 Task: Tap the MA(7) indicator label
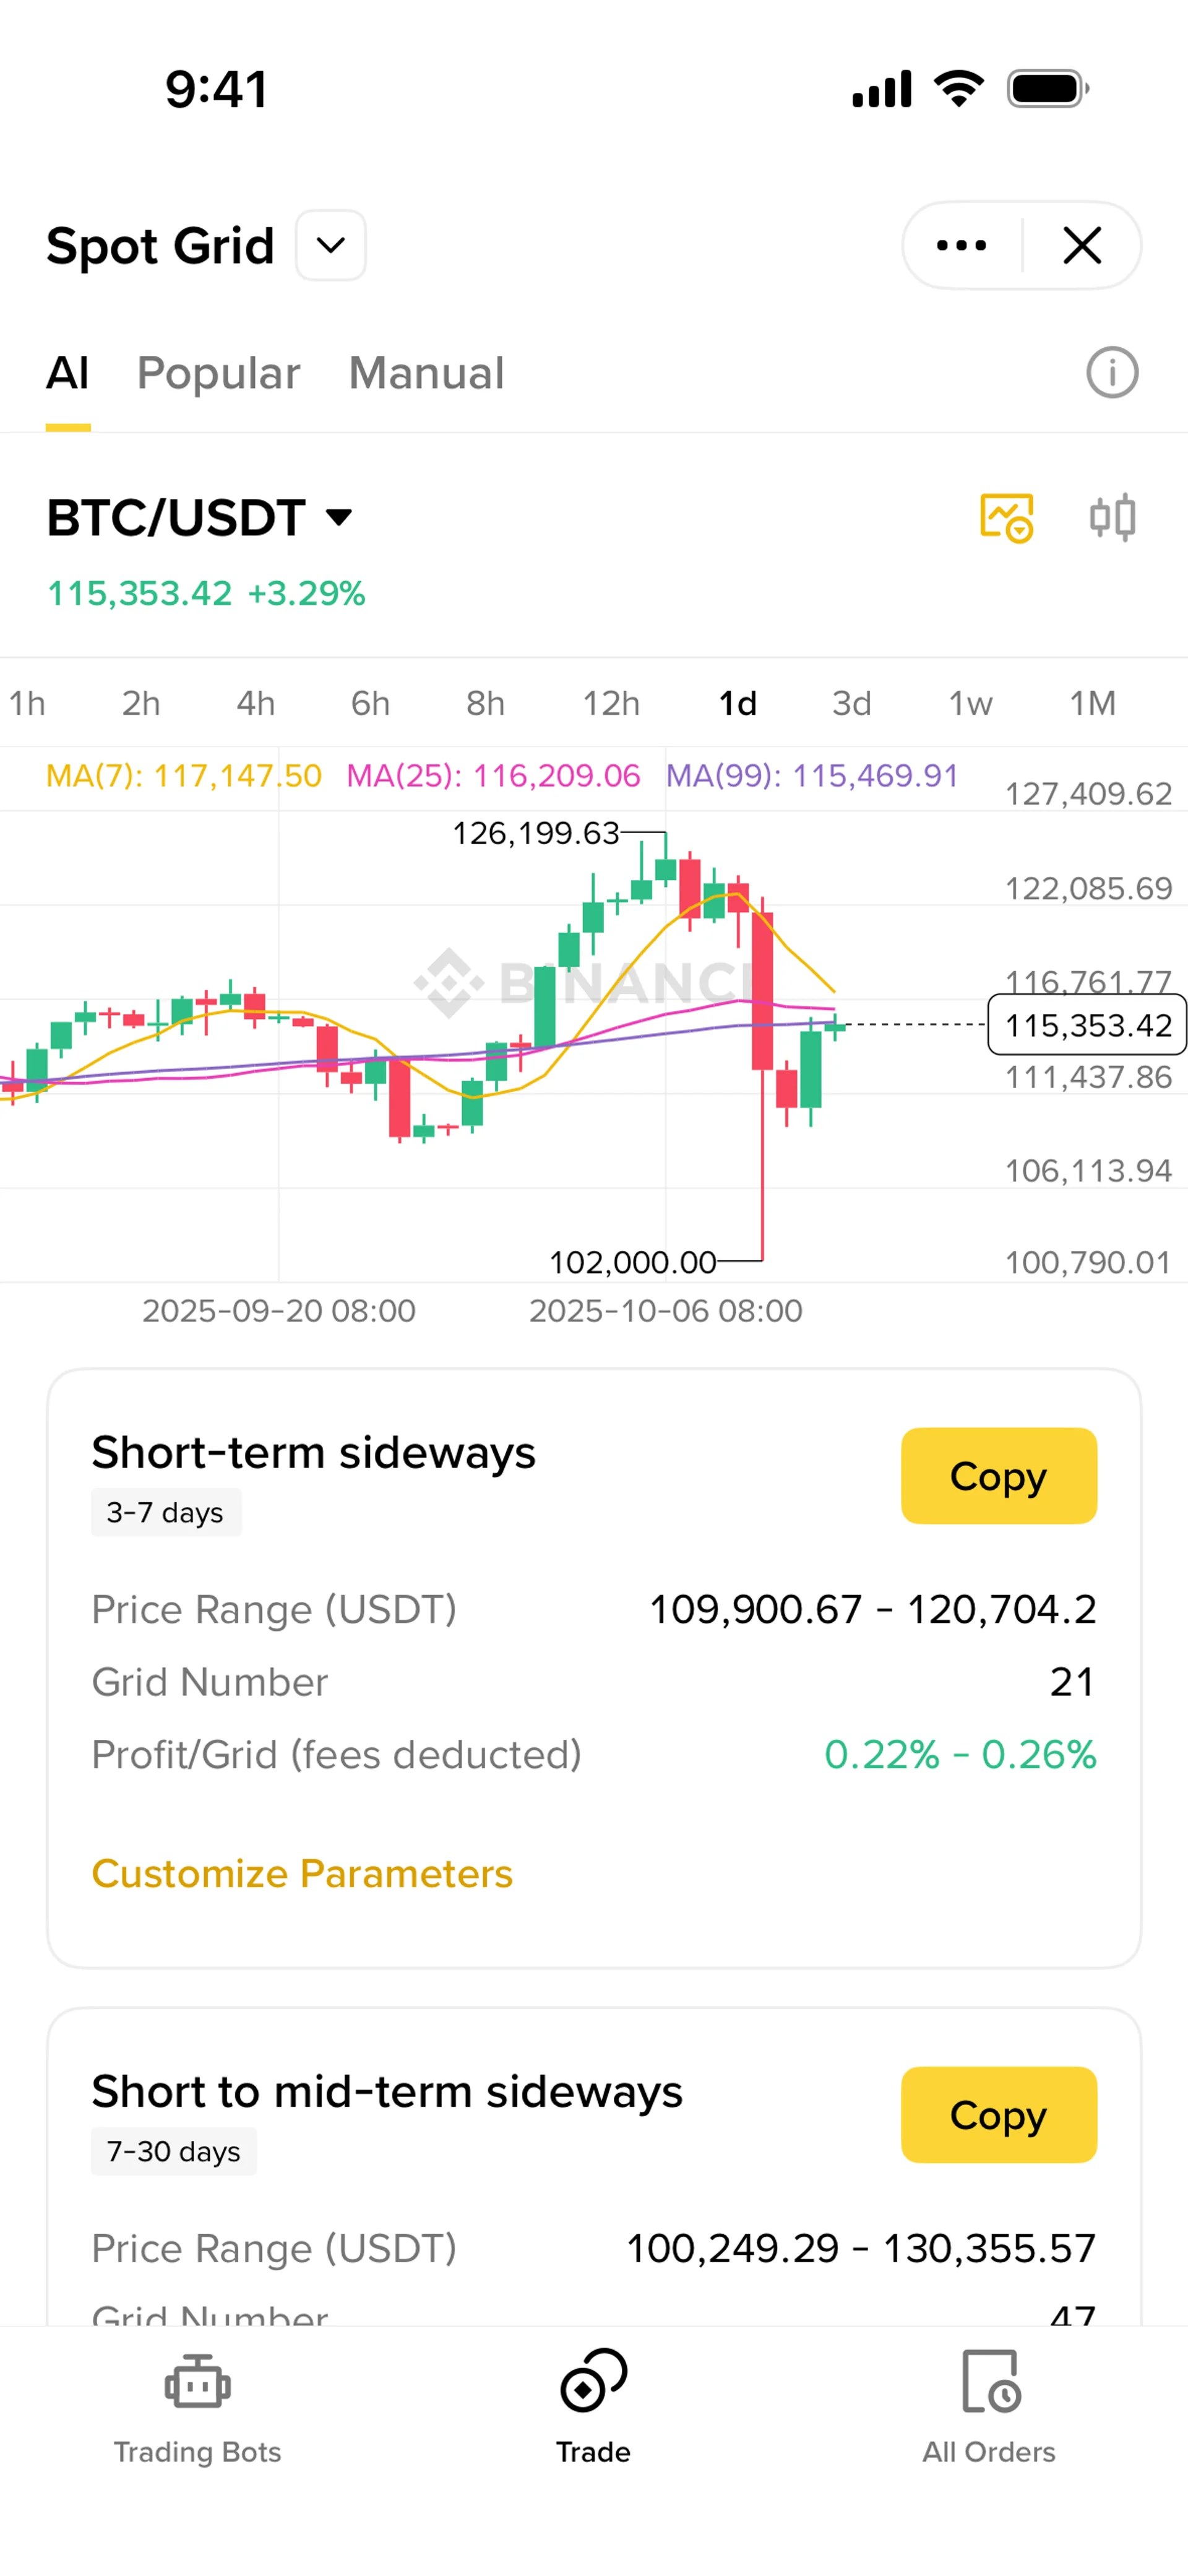[184, 776]
